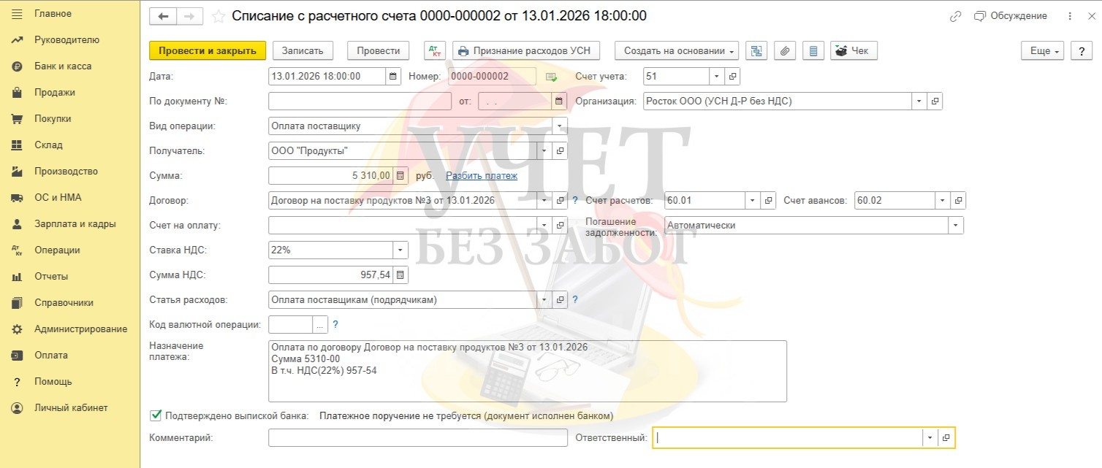The height and width of the screenshot is (468, 1102).
Task: Open the Главное section in sidebar
Action: pos(53,14)
